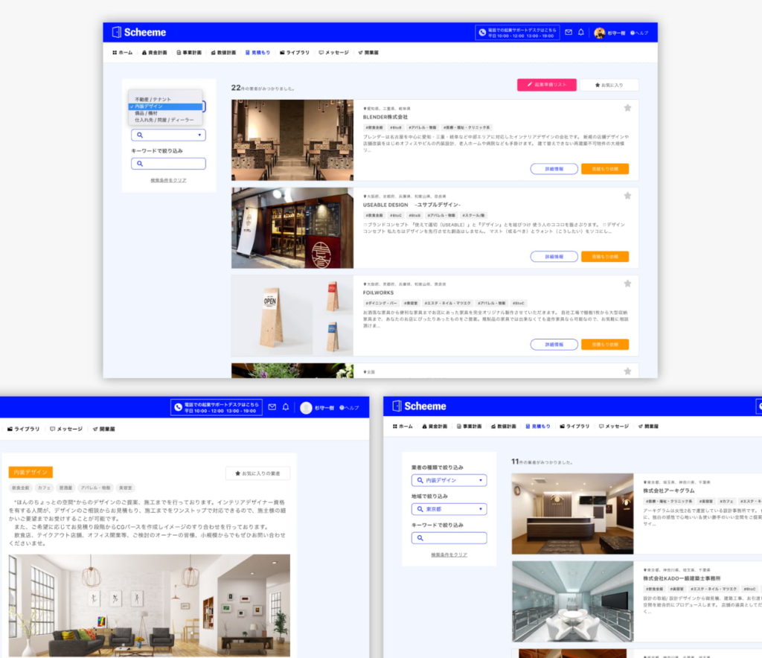Open メッセージ tab in bottom-left window
This screenshot has width=762, height=658.
click(x=66, y=429)
